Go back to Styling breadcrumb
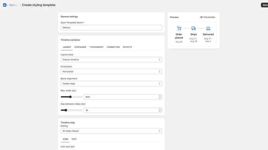Image resolution: width=268 pixels, height=150 pixels. [x=13, y=5]
